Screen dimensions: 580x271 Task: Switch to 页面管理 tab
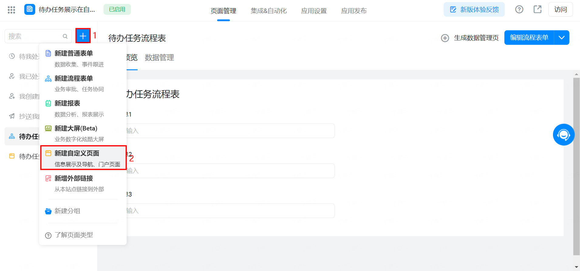tap(223, 11)
